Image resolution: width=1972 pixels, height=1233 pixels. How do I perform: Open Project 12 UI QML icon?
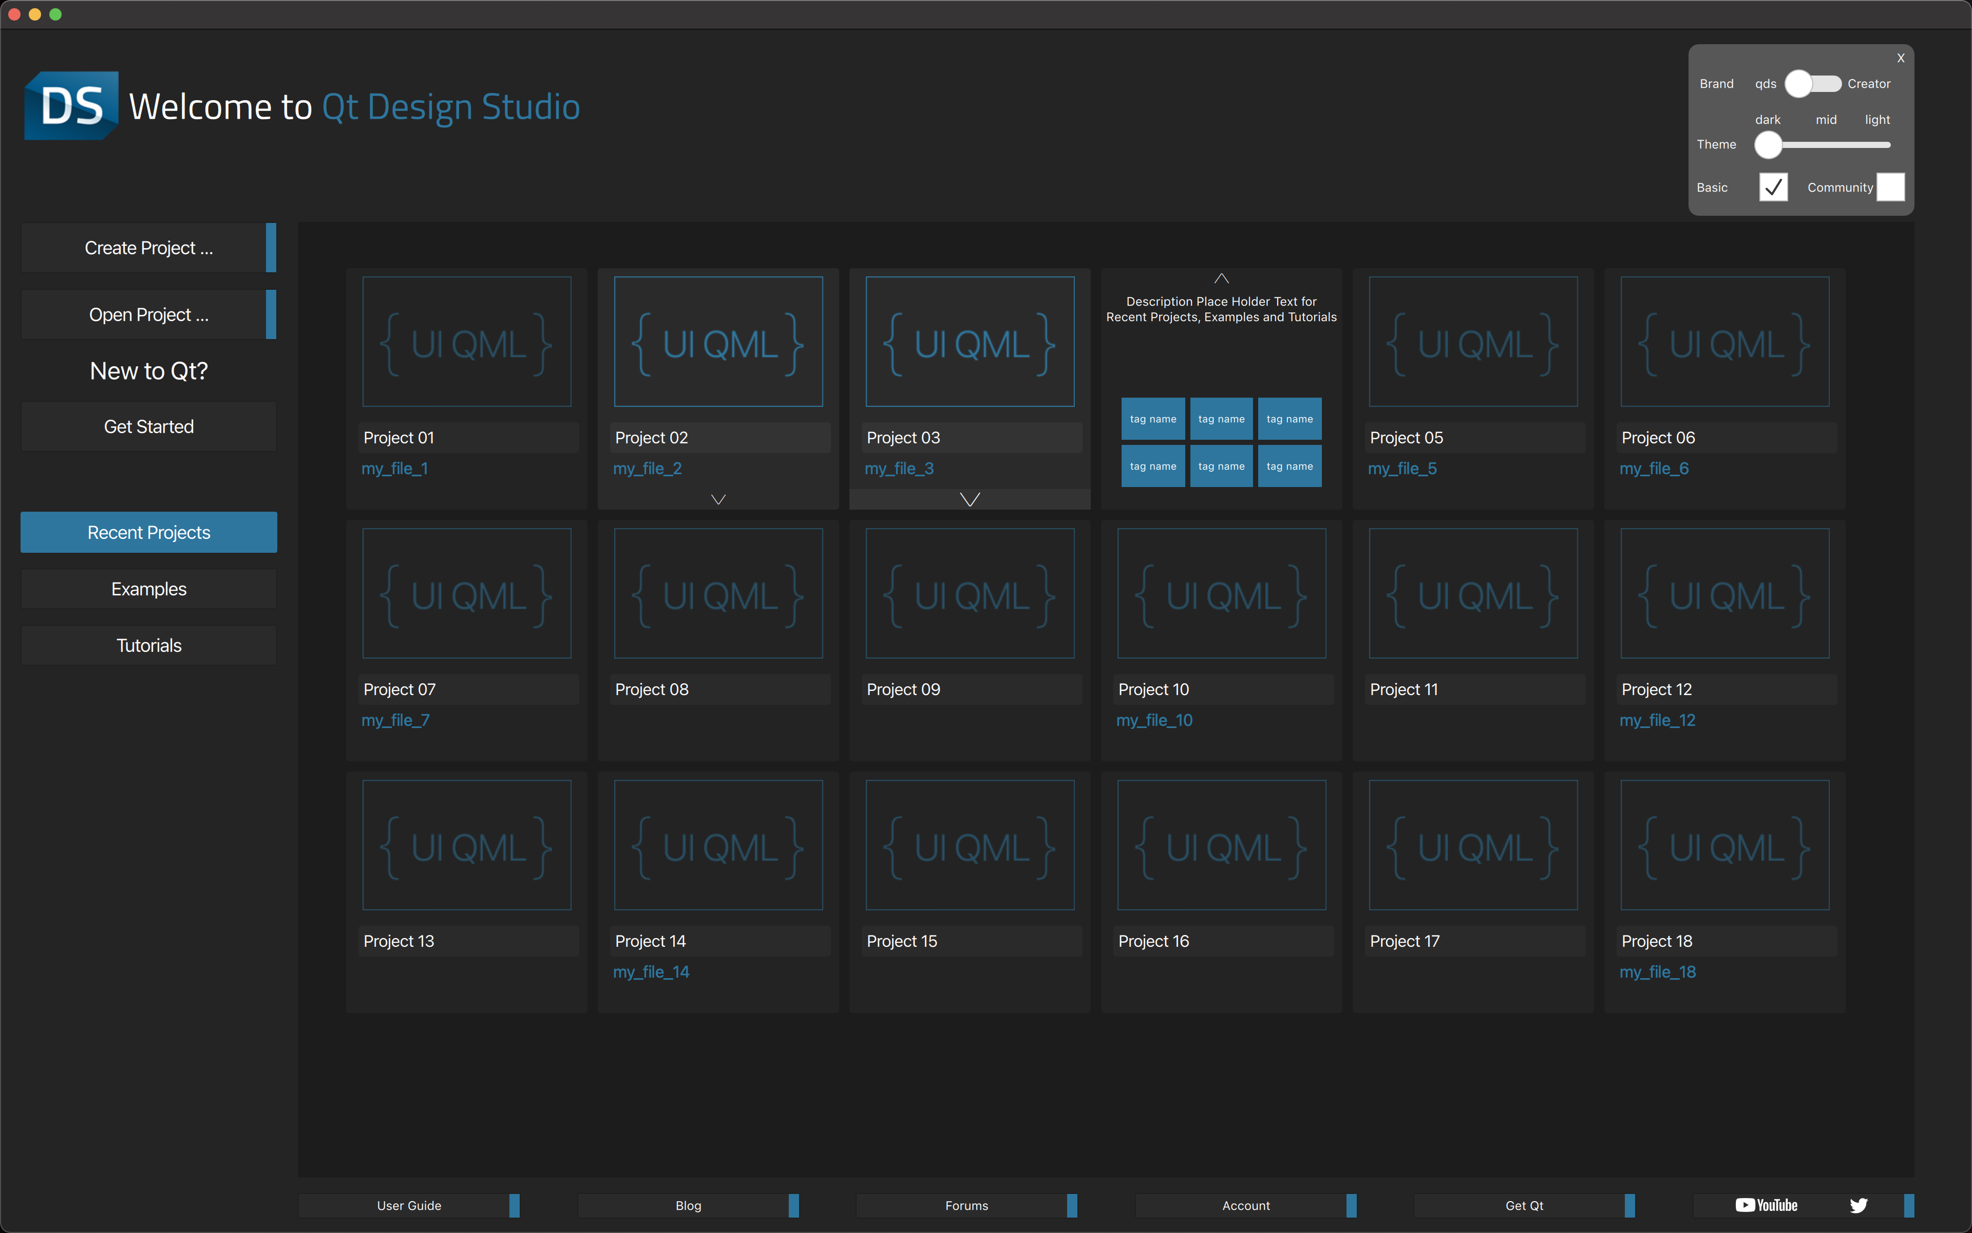coord(1724,594)
